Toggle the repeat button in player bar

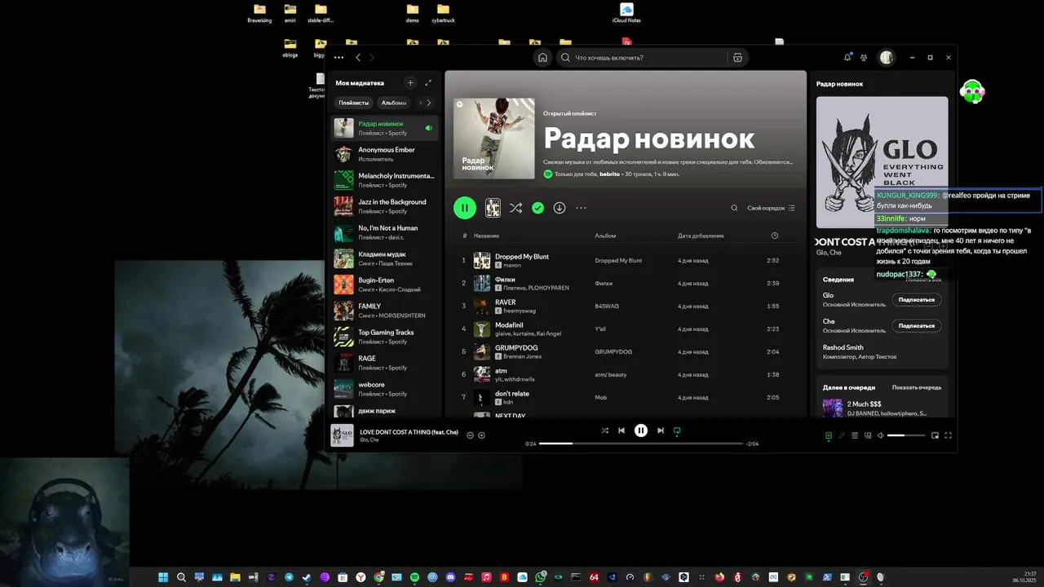click(677, 430)
